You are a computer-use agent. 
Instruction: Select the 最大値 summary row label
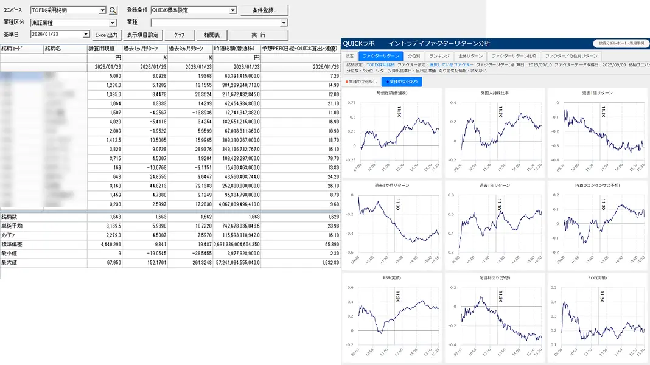coord(9,262)
